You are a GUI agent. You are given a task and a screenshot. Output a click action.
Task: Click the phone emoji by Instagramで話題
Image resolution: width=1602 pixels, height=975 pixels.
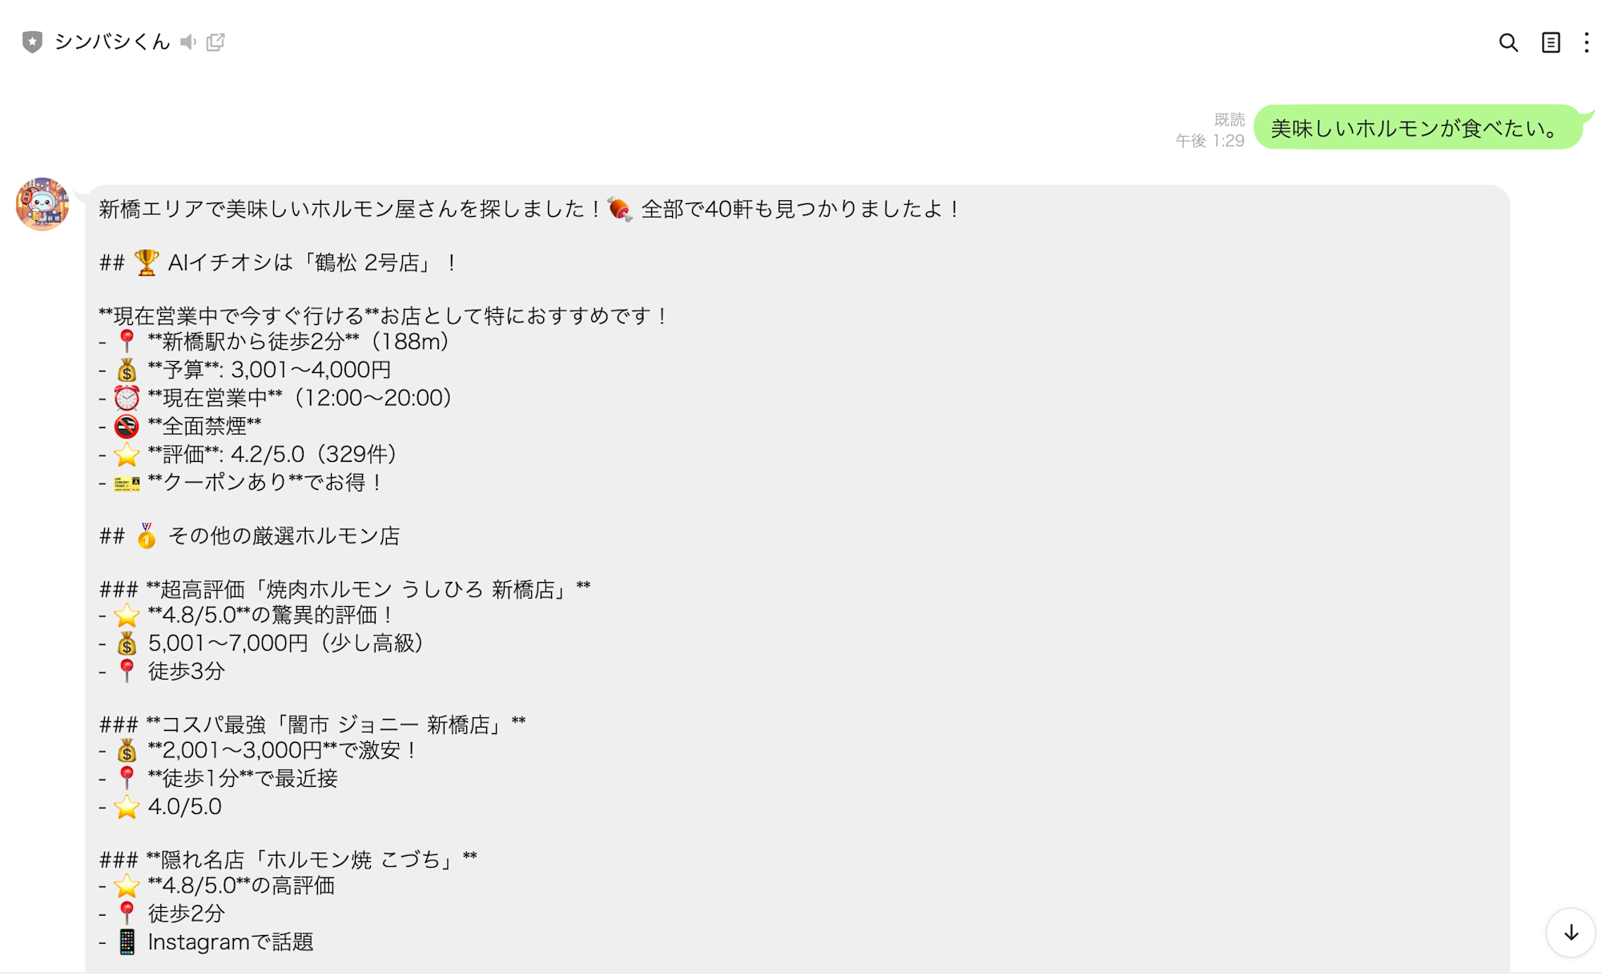pos(127,942)
